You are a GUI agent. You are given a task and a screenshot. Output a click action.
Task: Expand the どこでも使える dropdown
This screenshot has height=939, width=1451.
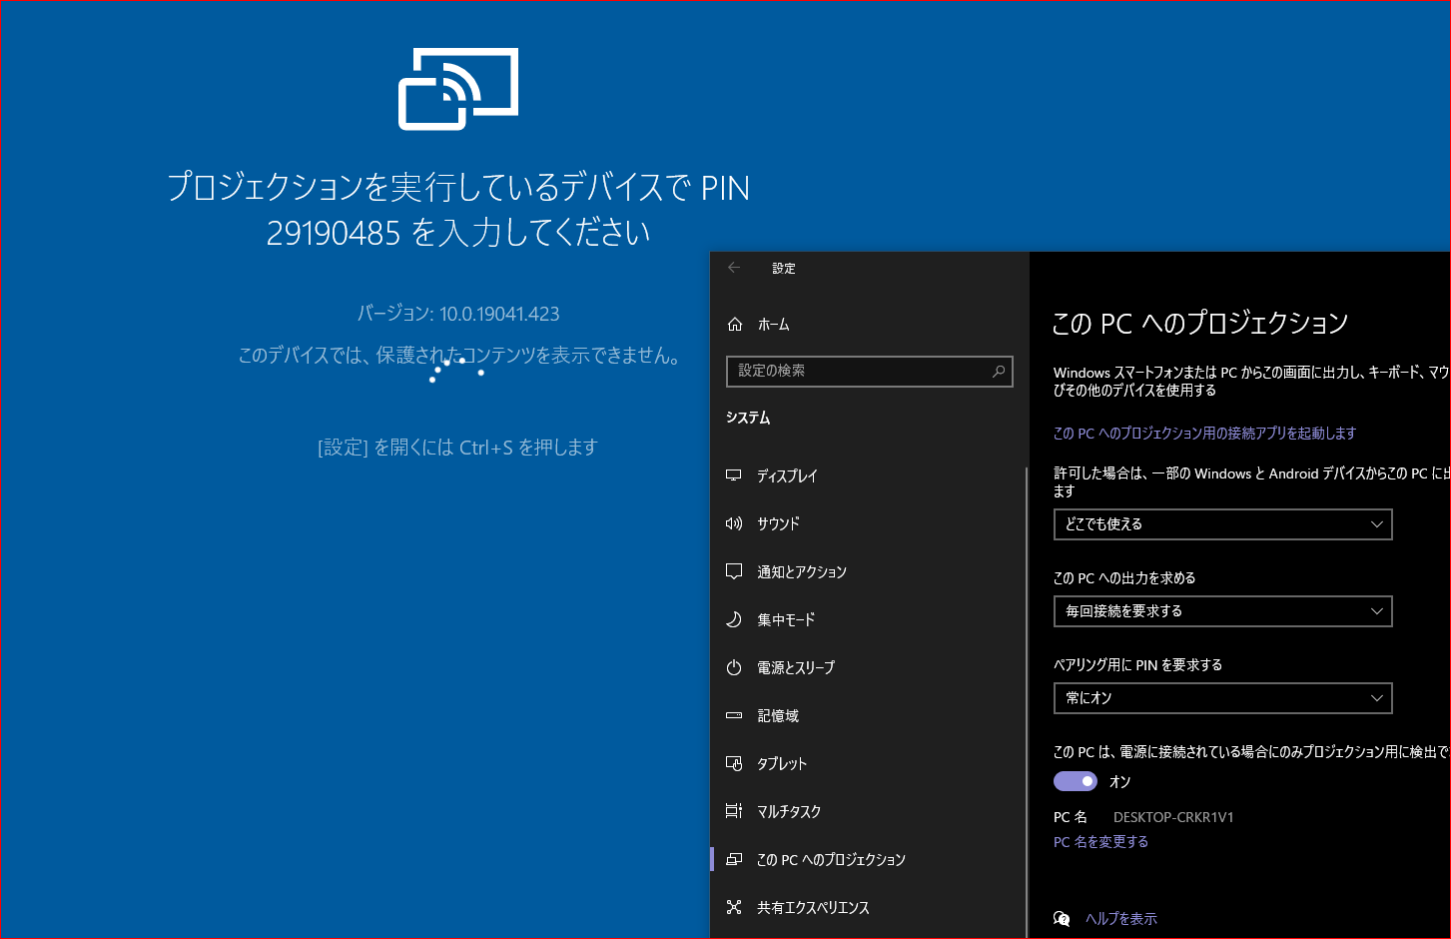[x=1222, y=524]
